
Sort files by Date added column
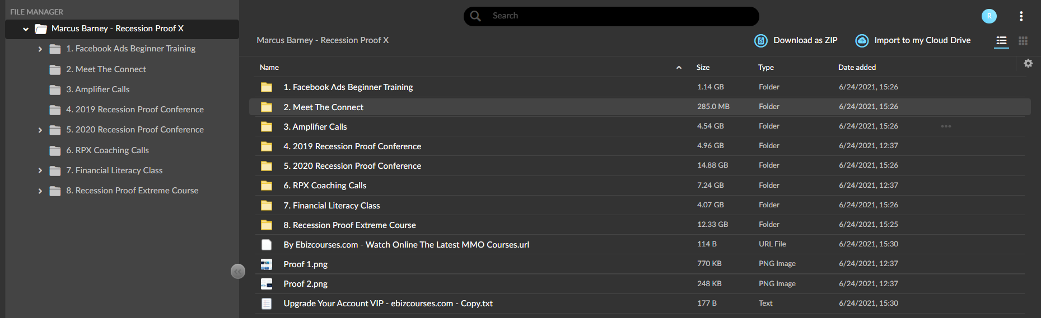coord(857,67)
